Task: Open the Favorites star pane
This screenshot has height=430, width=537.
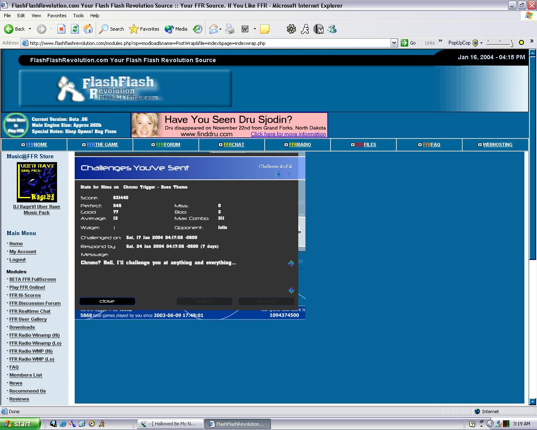Action: pos(144,29)
